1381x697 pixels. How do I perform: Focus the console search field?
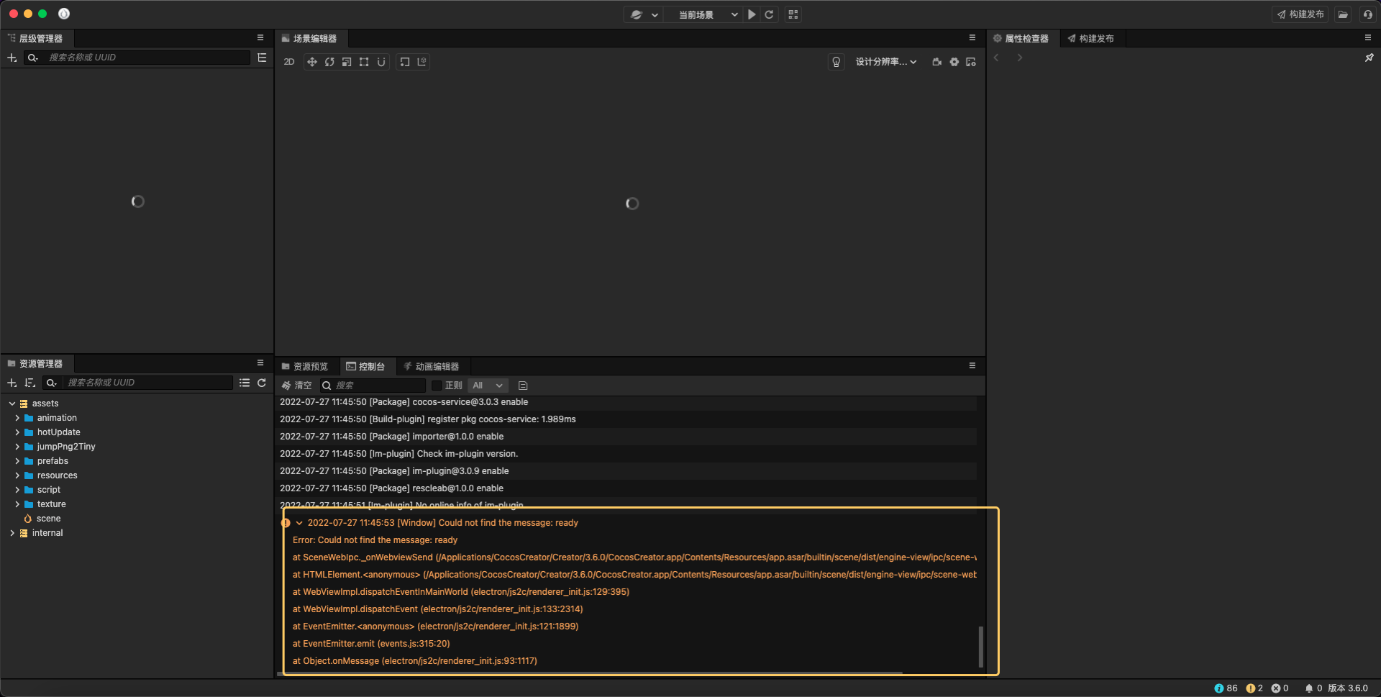click(374, 386)
